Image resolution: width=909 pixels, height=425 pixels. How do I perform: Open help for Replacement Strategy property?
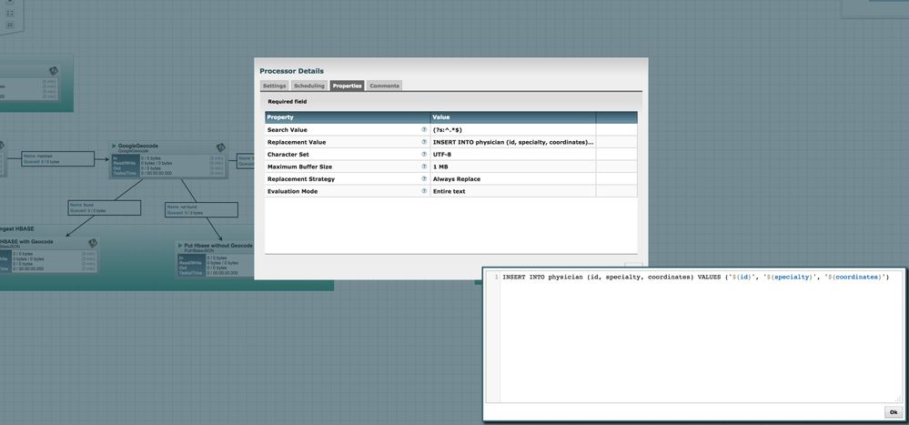[424, 178]
